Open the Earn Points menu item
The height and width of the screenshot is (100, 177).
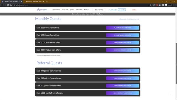pyautogui.click(x=56, y=10)
